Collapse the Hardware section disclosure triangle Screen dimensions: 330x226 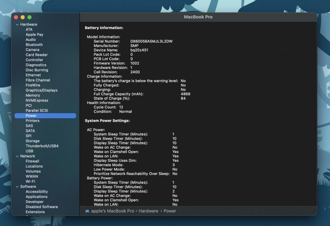coord(17,25)
